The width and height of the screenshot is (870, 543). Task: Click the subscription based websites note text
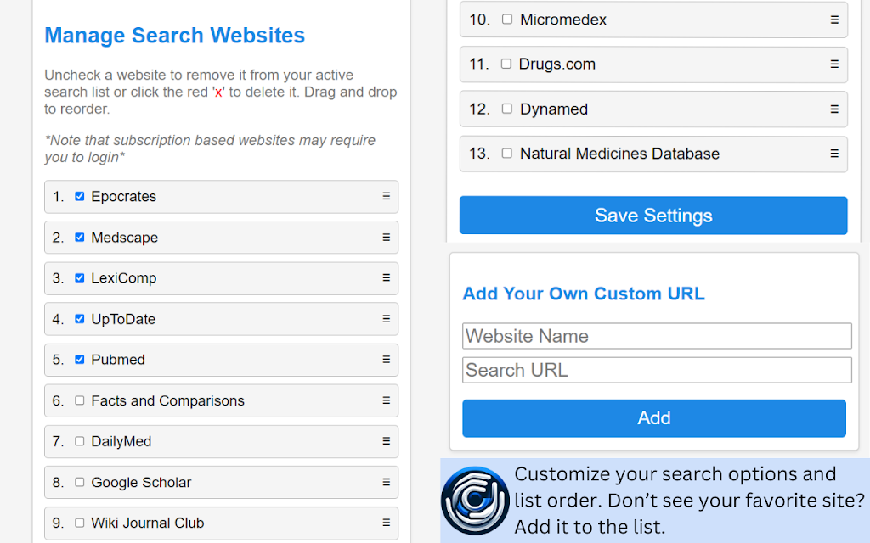211,148
